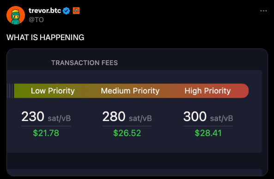Click the $21.78 low priority cost

pos(46,133)
